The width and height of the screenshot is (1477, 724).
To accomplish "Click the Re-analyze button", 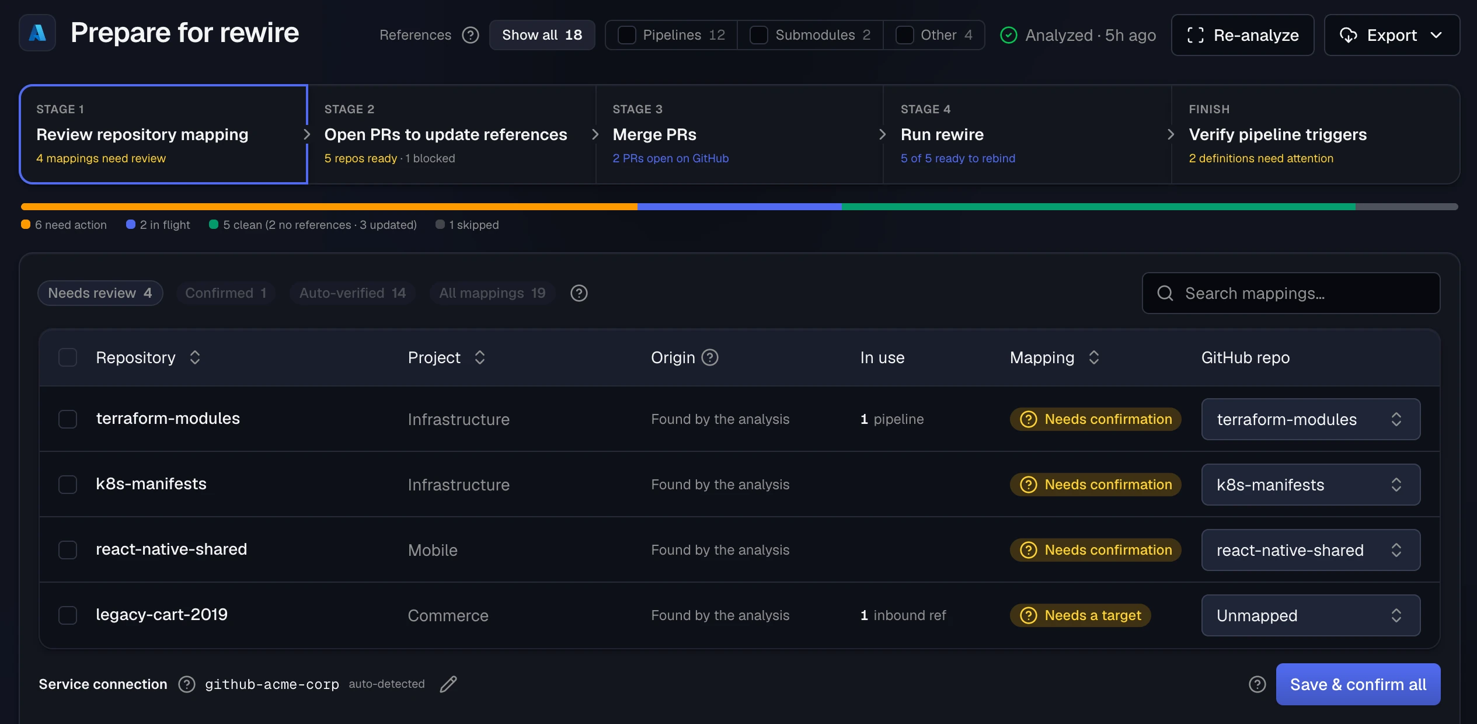I will click(x=1242, y=35).
